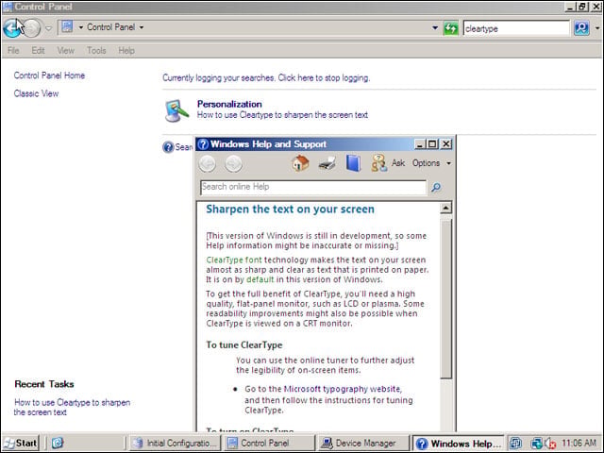The height and width of the screenshot is (453, 604).
Task: Click the 11:06 AM clock
Action: (x=579, y=443)
